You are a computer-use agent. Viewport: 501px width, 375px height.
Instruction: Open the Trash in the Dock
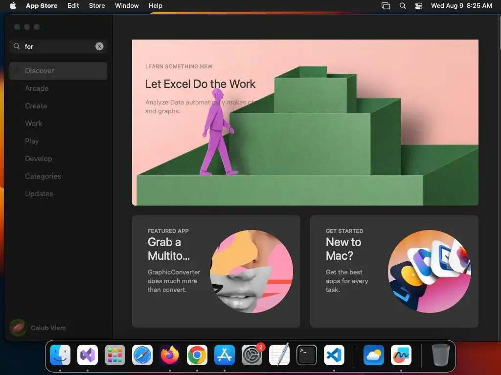(441, 355)
